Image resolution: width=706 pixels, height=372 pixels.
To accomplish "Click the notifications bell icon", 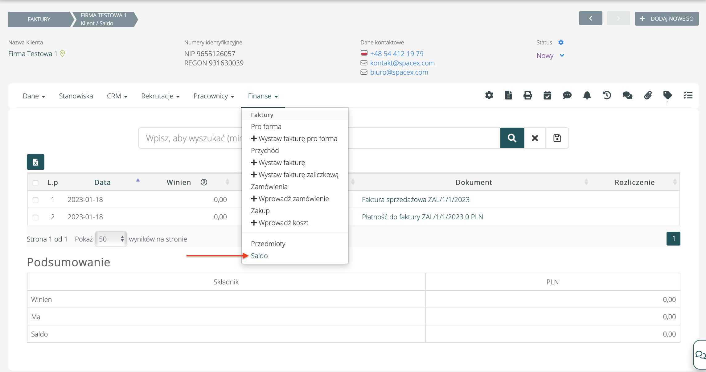I will [x=587, y=95].
